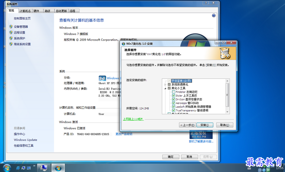Open the Windows Start orb
The height and width of the screenshot is (172, 285).
click(7, 168)
